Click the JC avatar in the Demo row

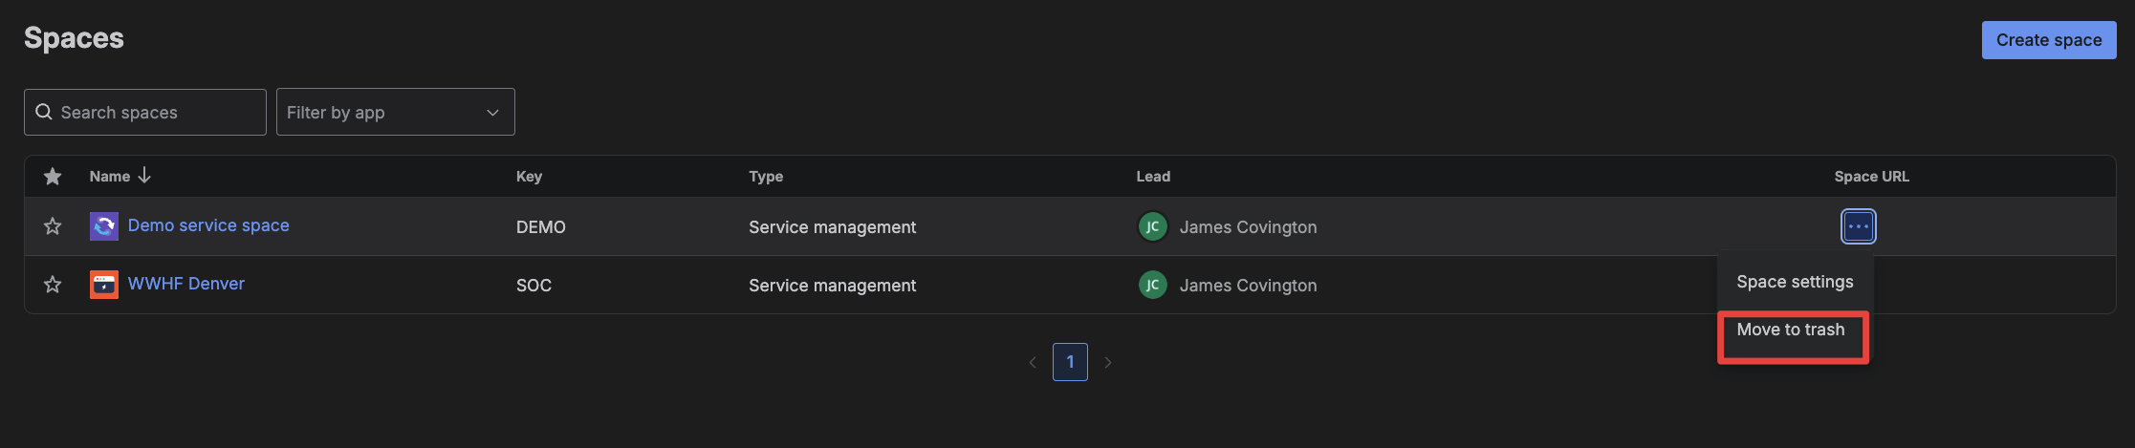1152,226
